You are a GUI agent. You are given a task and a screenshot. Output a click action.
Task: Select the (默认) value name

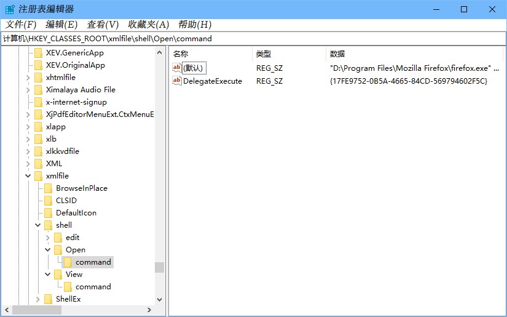pos(194,68)
